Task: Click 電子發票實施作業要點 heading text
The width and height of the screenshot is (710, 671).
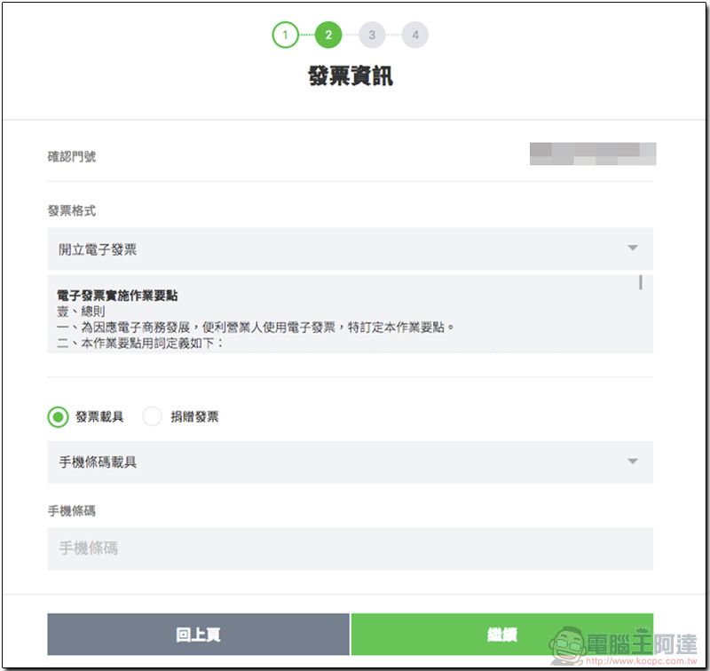Action: coord(117,296)
